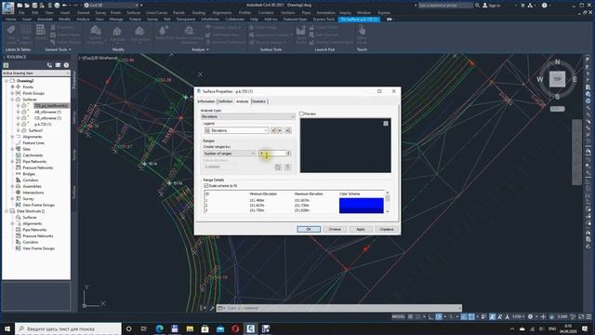The height and width of the screenshot is (335, 595).
Task: Click the ribbon Surface Properties icon in Modify panel
Action: [96, 31]
